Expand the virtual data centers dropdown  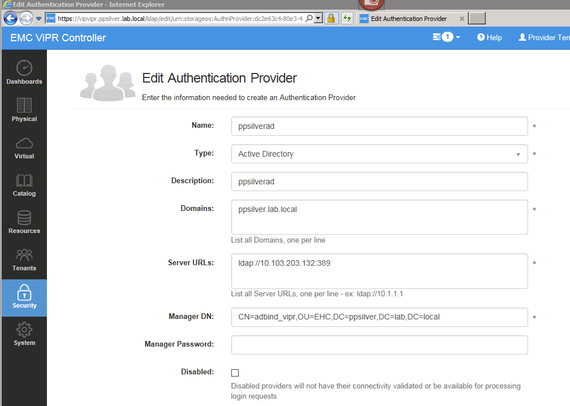[446, 37]
